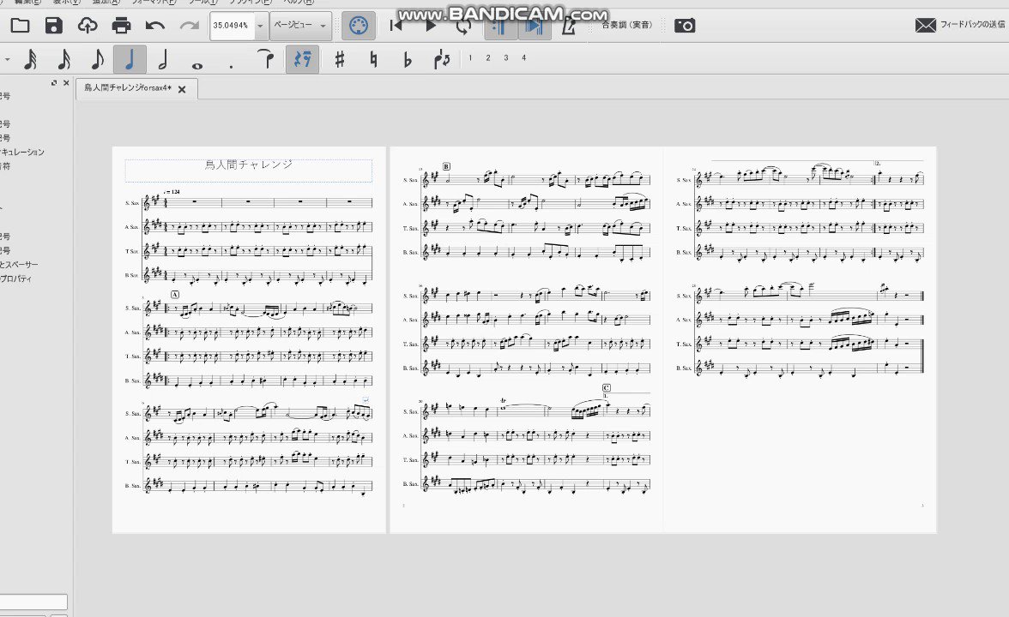Toggle augmentation dot
1009x617 pixels.
point(231,65)
